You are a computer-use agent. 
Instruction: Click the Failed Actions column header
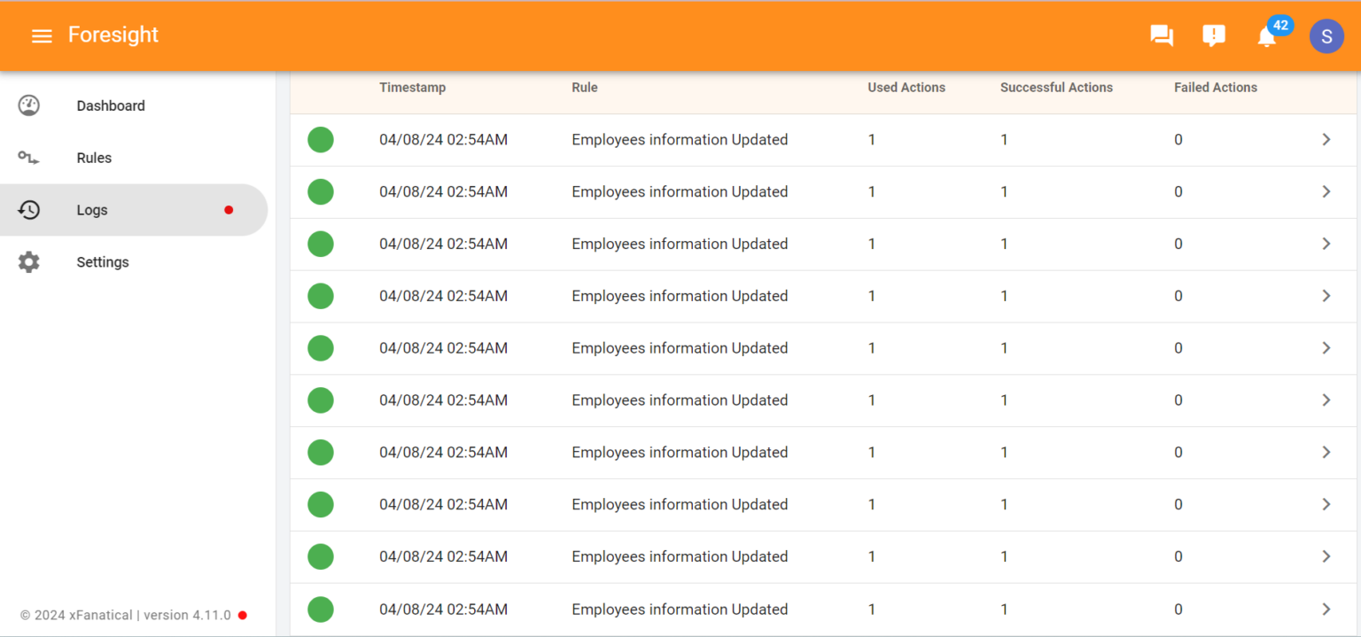point(1215,87)
